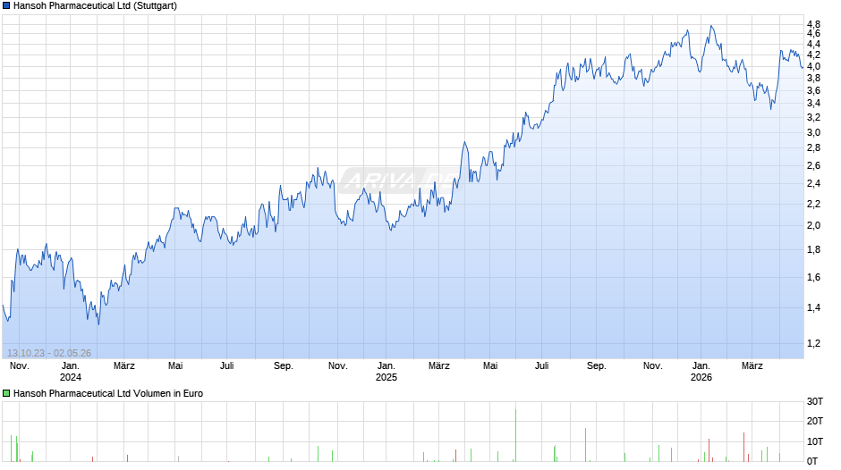Click the 4,8 price axis label
This screenshot has width=841, height=470.
813,24
